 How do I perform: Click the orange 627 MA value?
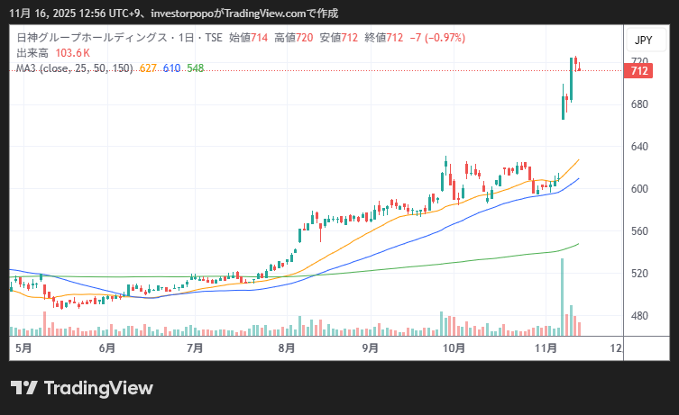click(x=149, y=68)
